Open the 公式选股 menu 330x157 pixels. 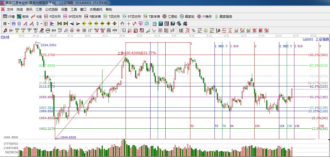tap(51, 10)
